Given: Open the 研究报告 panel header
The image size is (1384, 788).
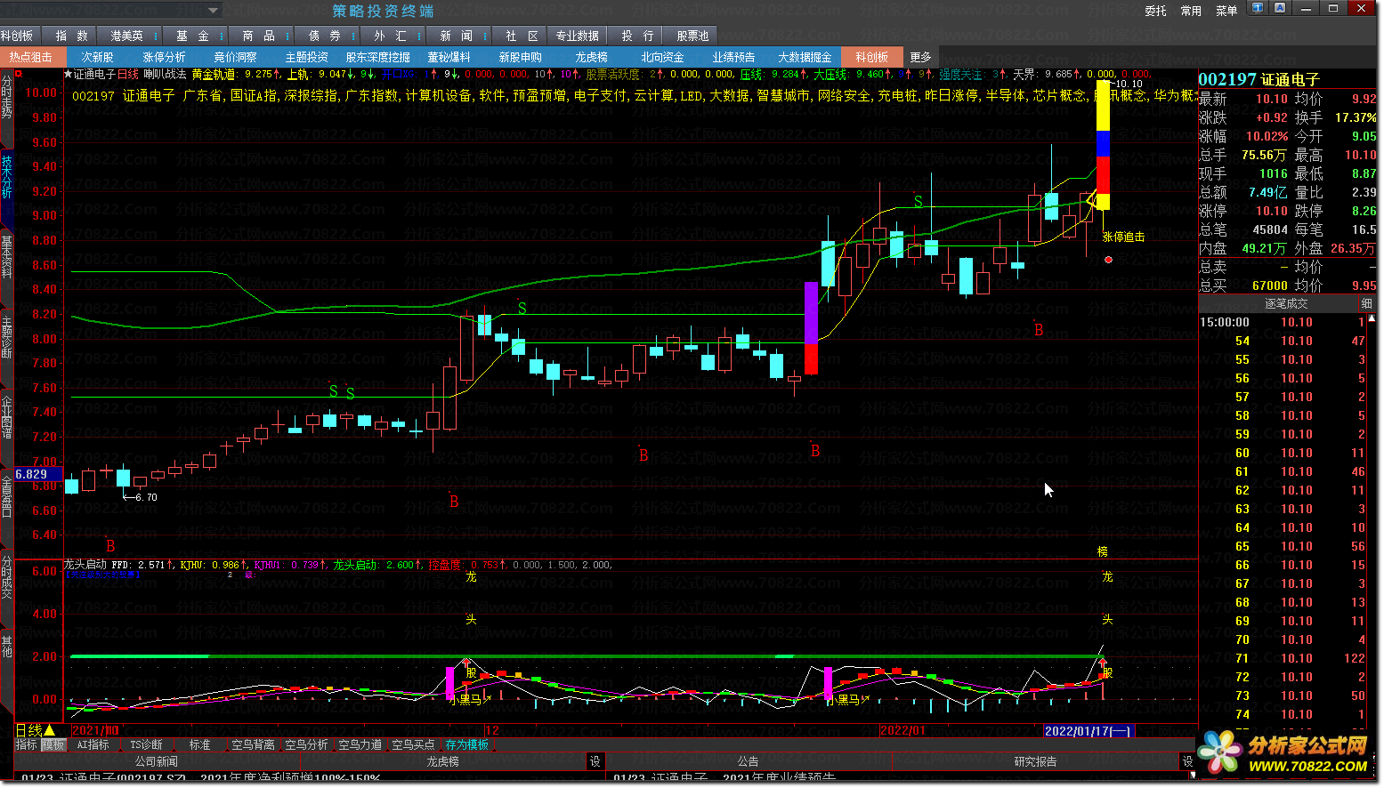Looking at the screenshot, I should click(x=1036, y=761).
